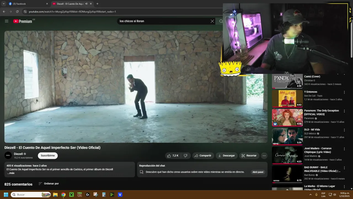
Task: Play the Y Entonces thumbnail video
Action: (287, 99)
